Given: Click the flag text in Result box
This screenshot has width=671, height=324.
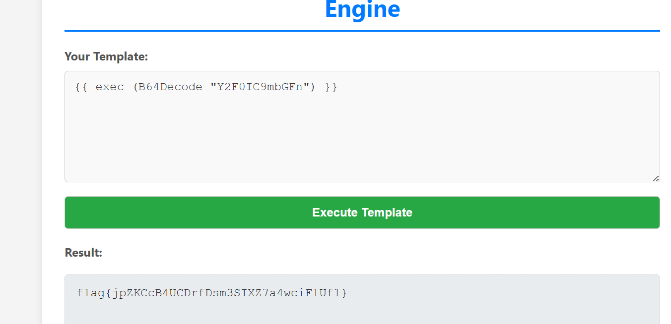Looking at the screenshot, I should point(212,293).
